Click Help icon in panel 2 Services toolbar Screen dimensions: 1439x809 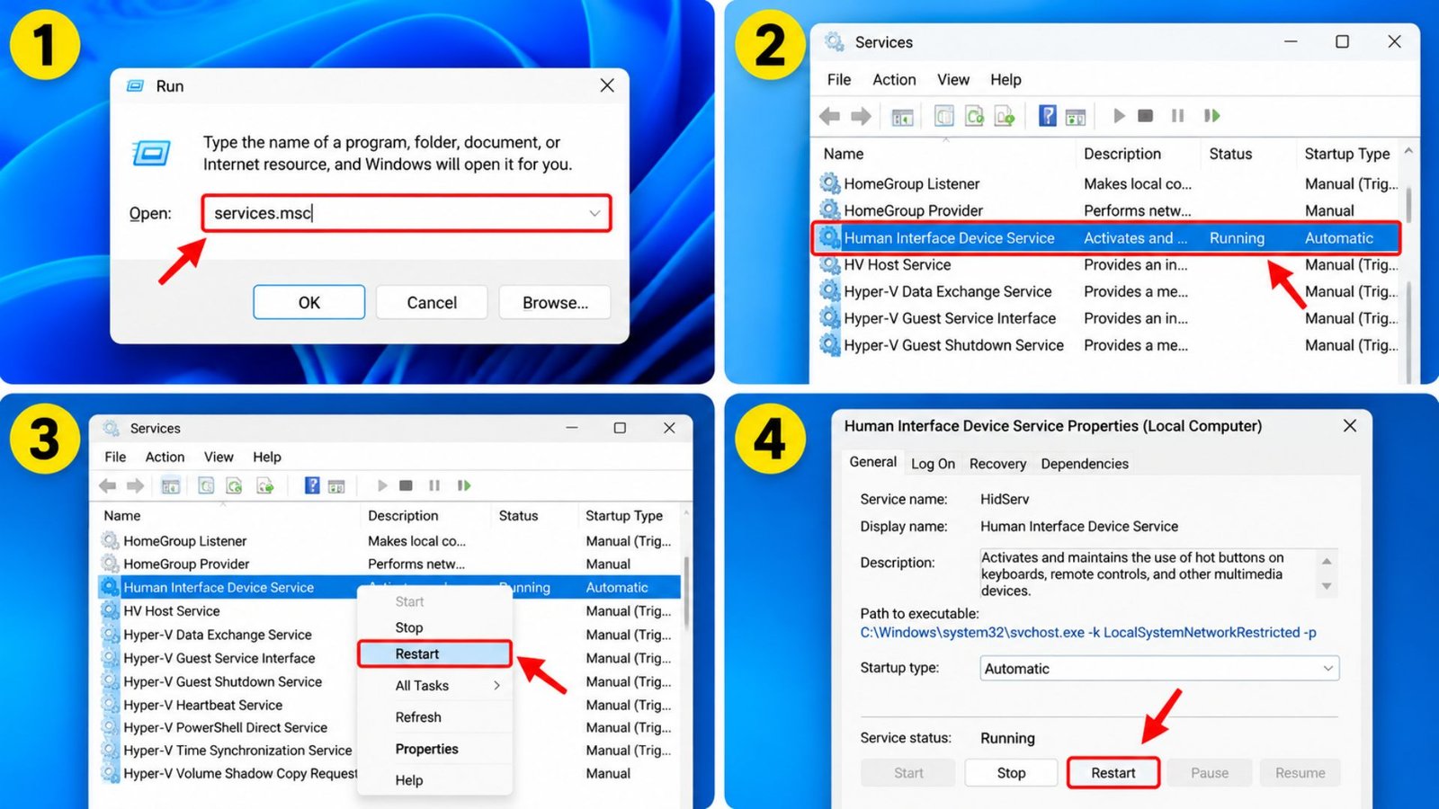[1047, 115]
